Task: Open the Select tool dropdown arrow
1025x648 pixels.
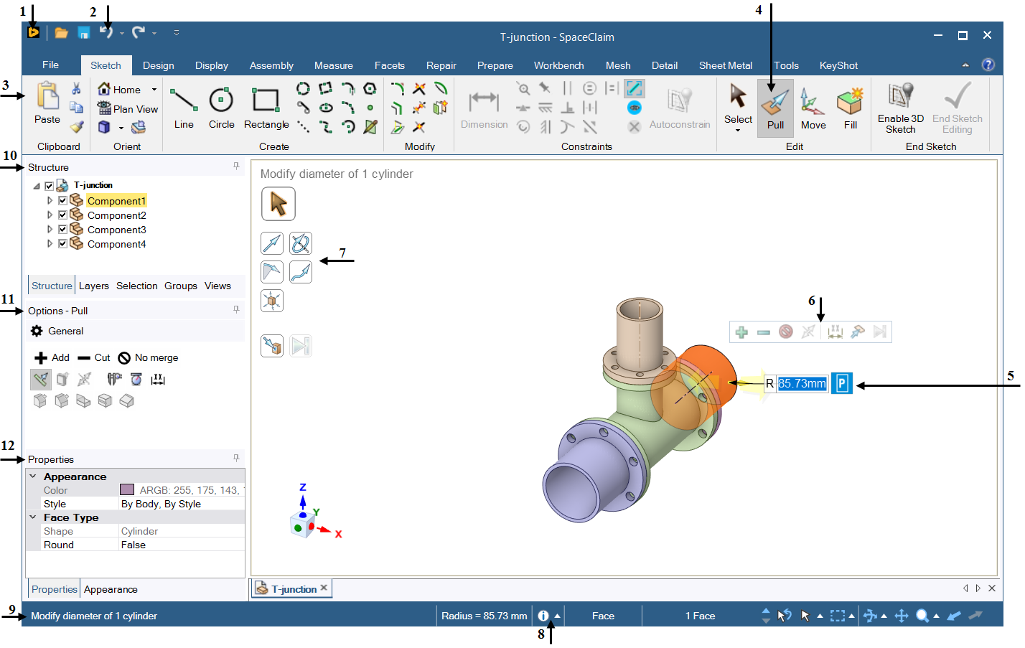Action: pyautogui.click(x=738, y=131)
